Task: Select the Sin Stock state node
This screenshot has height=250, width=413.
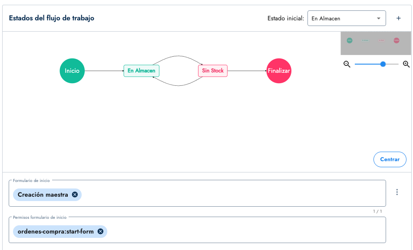Action: (213, 71)
